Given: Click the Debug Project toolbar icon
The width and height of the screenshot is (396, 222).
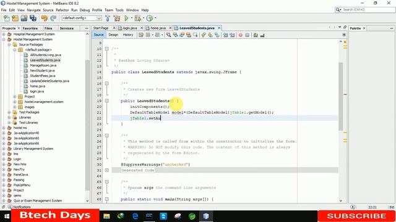Looking at the screenshot, I should tap(137, 18).
